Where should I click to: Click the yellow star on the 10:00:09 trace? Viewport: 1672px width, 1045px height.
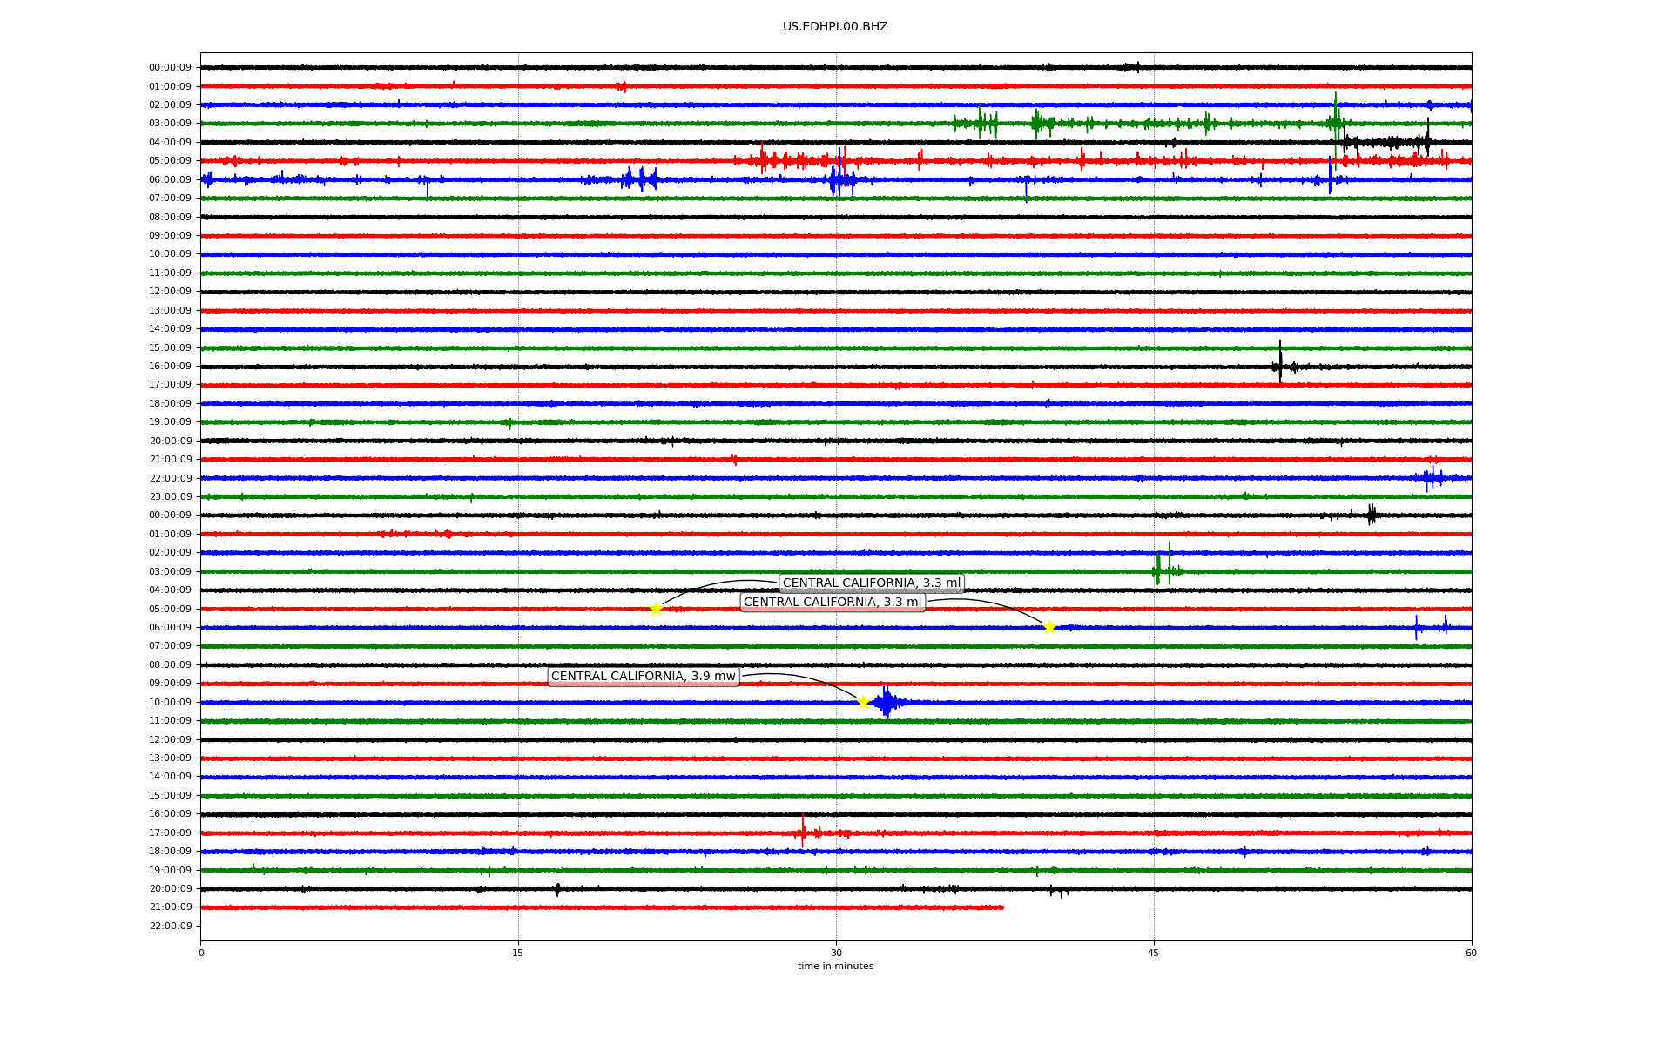point(863,702)
